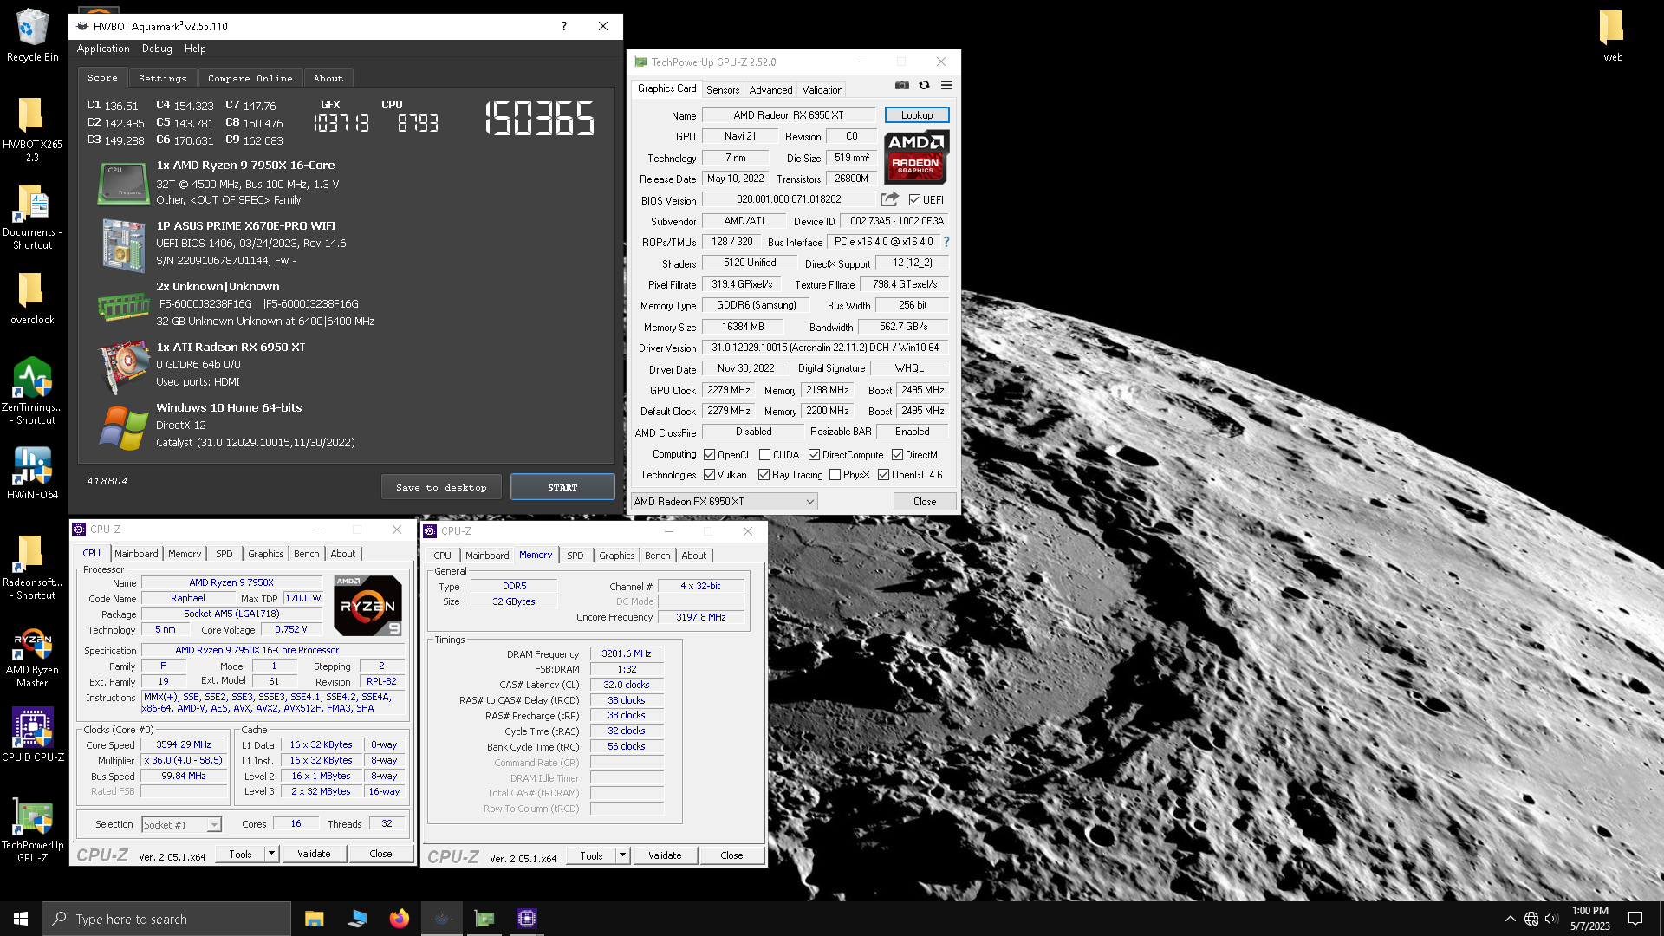Open the Recycle Bin desktop icon
Viewport: 1664px width, 936px height.
[32, 35]
